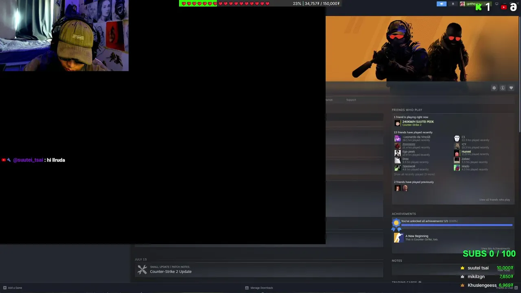
Task: Click Drex's white cat avatar
Action: point(397,160)
